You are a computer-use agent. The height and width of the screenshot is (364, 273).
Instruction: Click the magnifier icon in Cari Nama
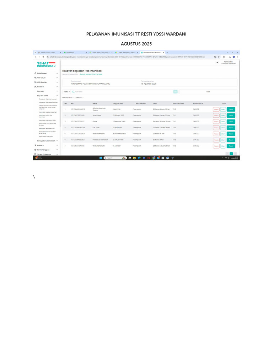[73, 92]
